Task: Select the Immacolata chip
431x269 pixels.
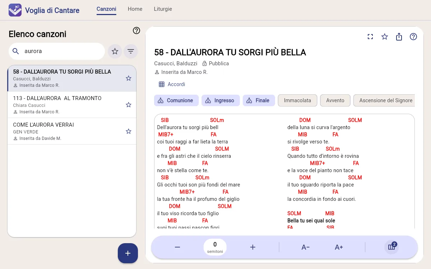Action: (x=297, y=100)
